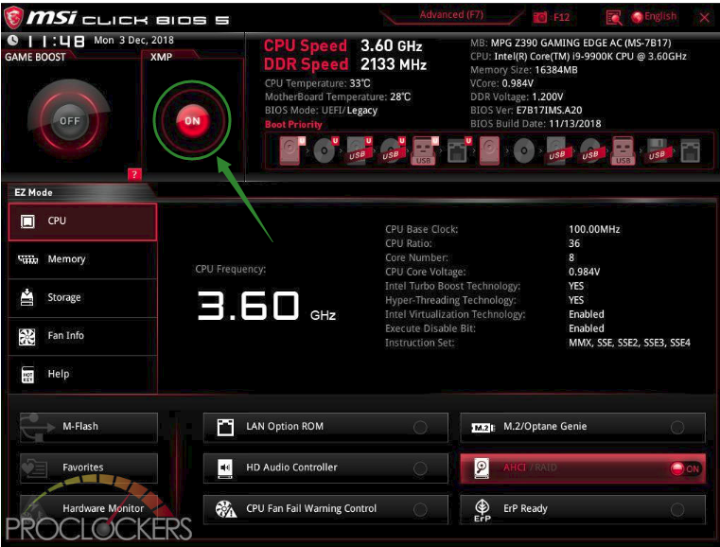Turn the GAME BOOST knob on
This screenshot has height=547, width=720.
point(69,120)
